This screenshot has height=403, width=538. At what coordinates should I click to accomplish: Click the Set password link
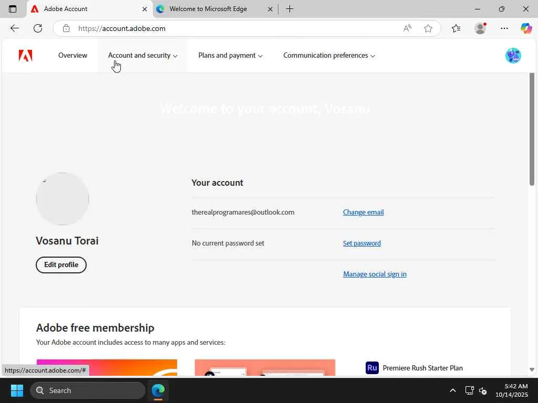(361, 243)
